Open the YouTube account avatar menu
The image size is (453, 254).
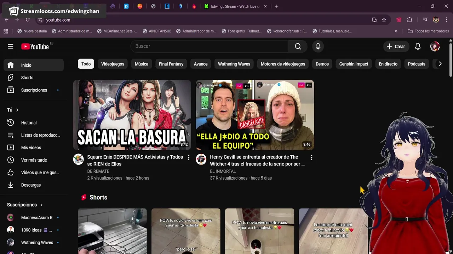click(435, 46)
